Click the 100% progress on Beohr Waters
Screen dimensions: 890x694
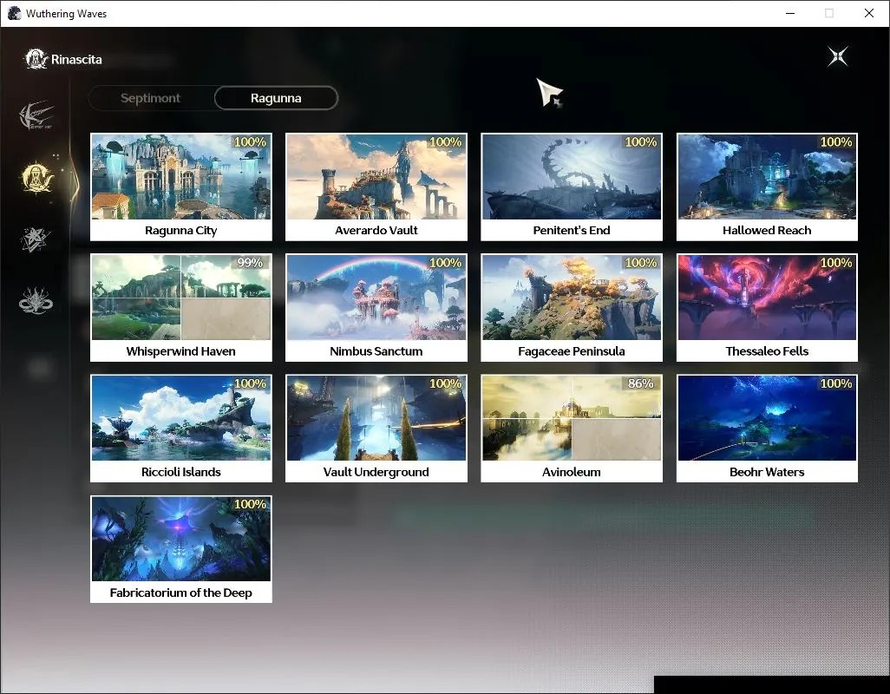836,383
